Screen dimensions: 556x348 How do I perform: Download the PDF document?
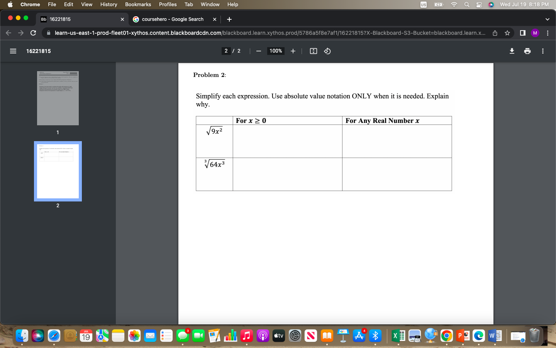pyautogui.click(x=512, y=51)
